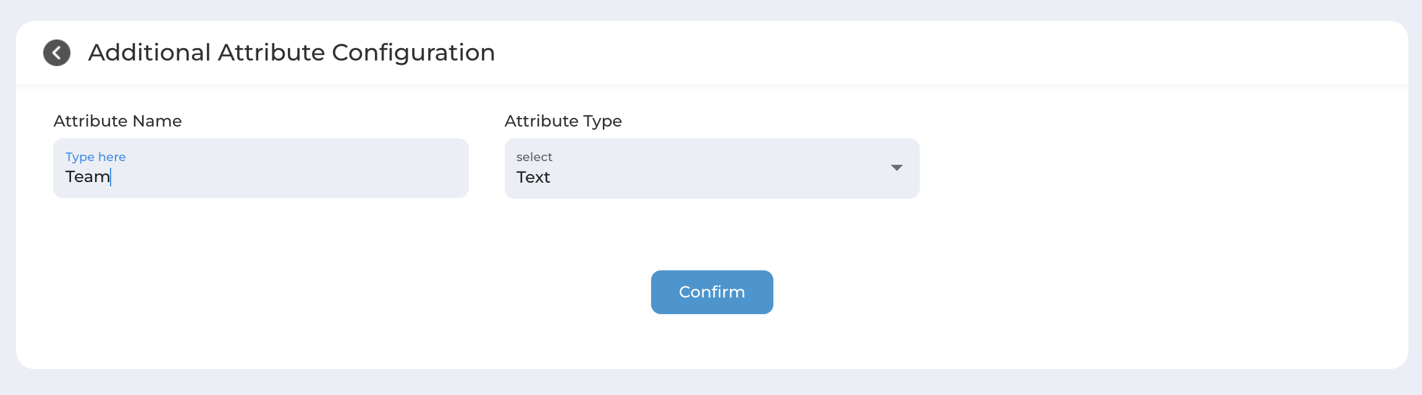Image resolution: width=1422 pixels, height=395 pixels.
Task: Click the selected value 'Text'
Action: tap(533, 178)
